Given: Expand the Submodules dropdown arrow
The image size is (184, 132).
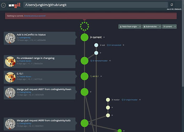Looking at the screenshot, I should pos(160,27).
